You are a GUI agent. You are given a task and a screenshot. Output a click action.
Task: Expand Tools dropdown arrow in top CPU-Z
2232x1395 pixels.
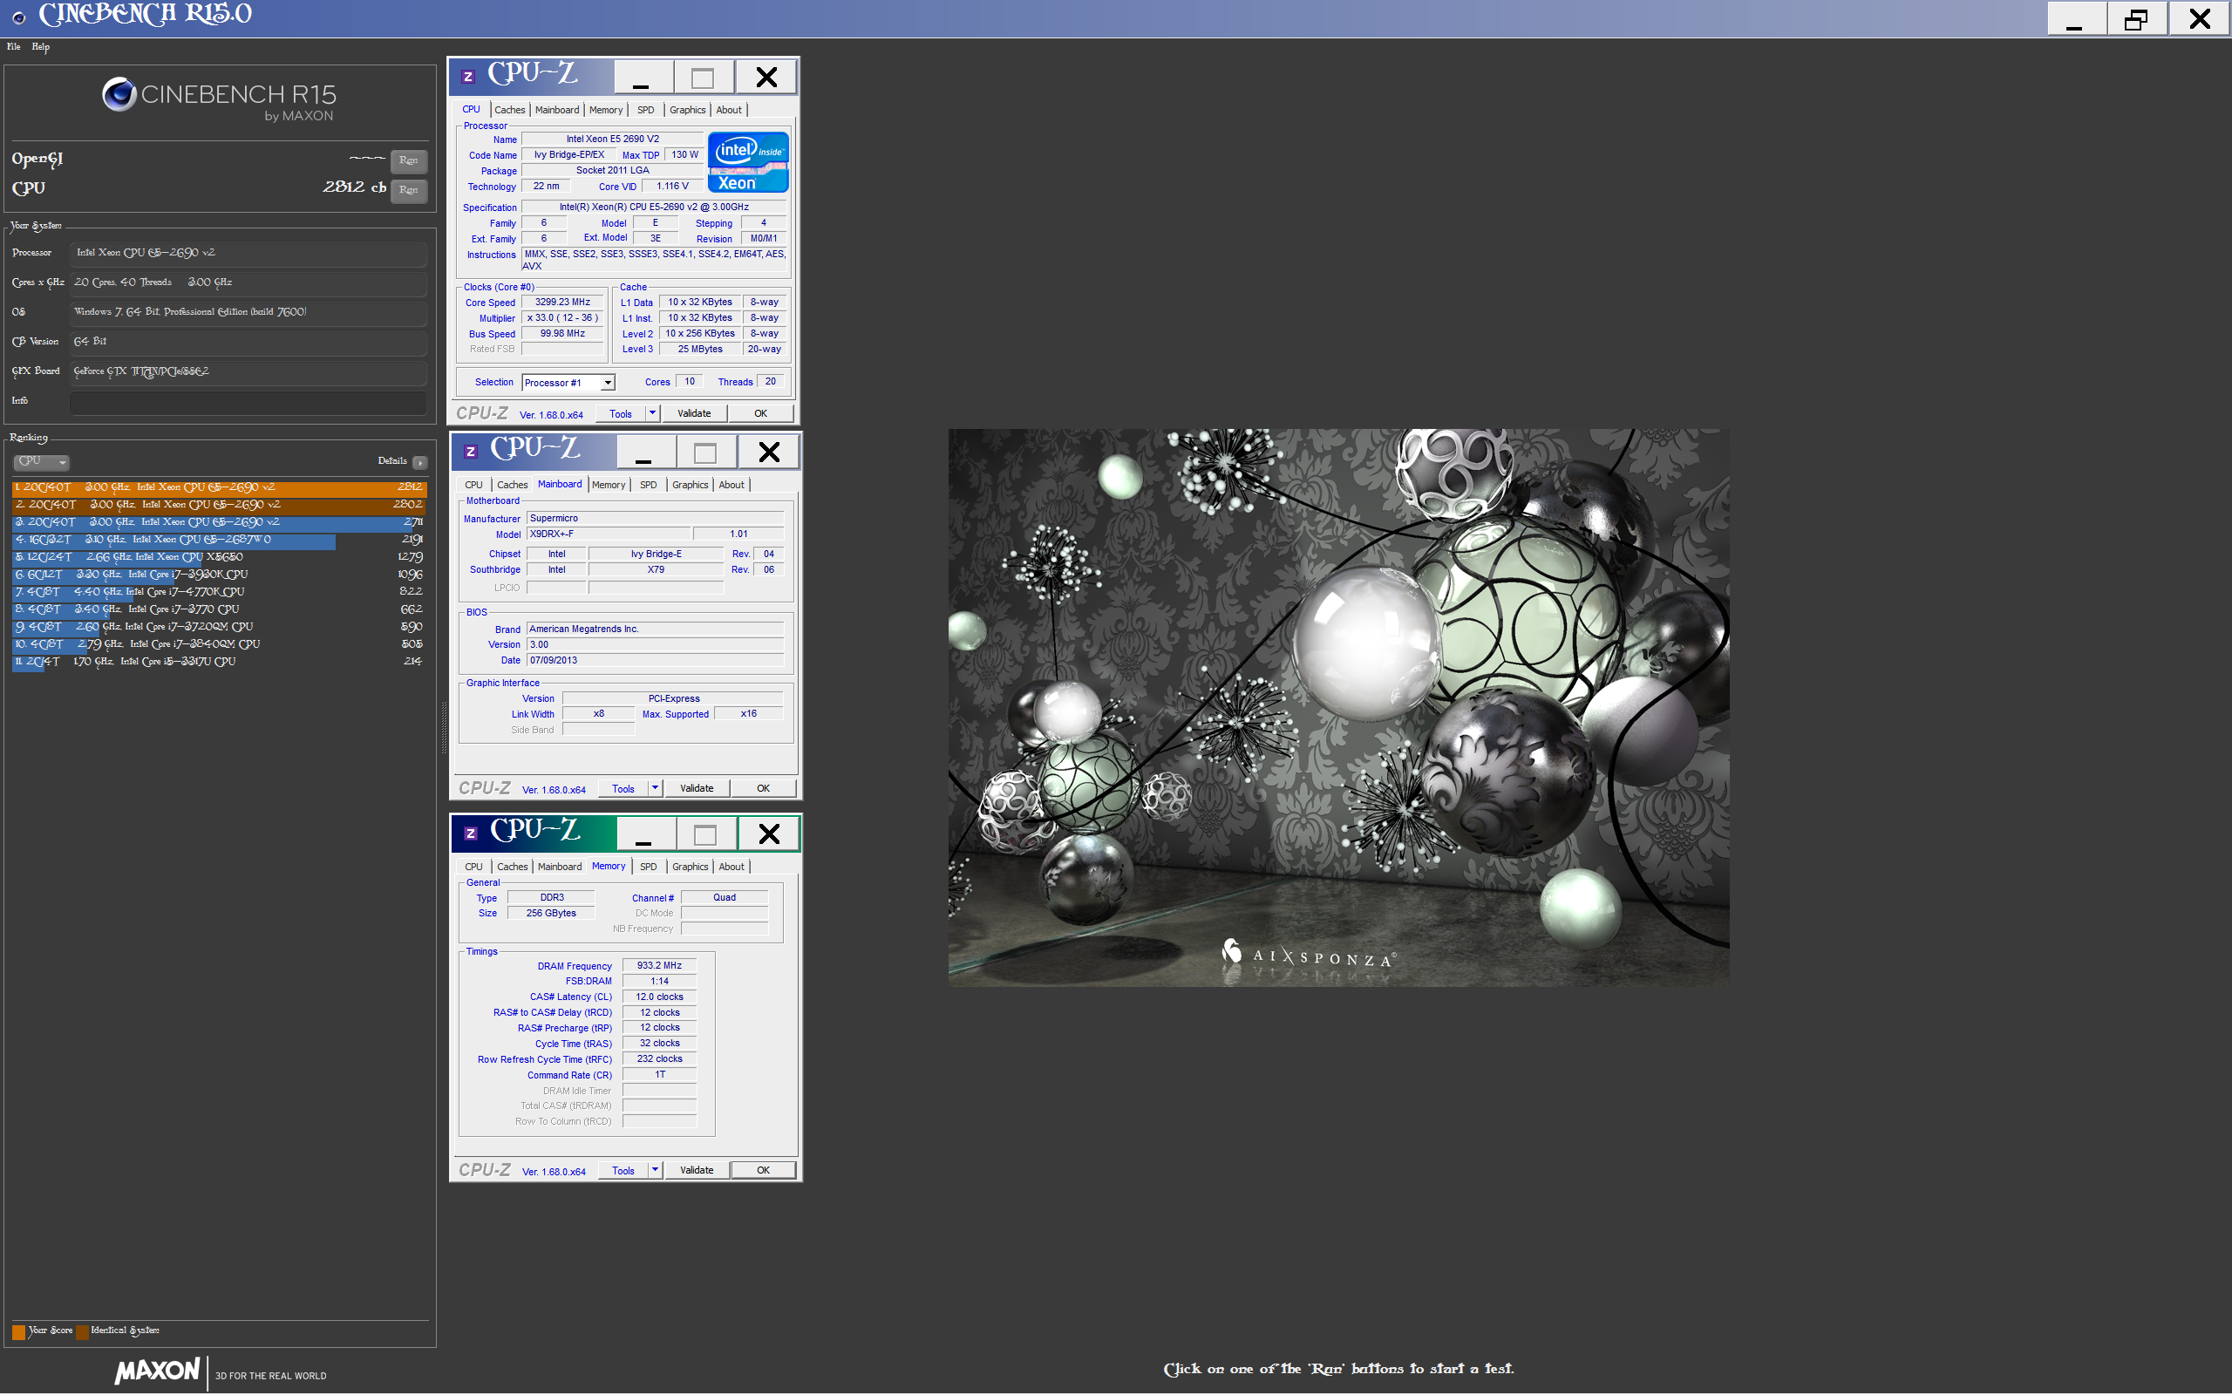652,413
